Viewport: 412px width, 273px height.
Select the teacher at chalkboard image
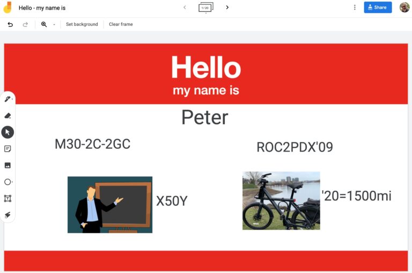pos(110,205)
